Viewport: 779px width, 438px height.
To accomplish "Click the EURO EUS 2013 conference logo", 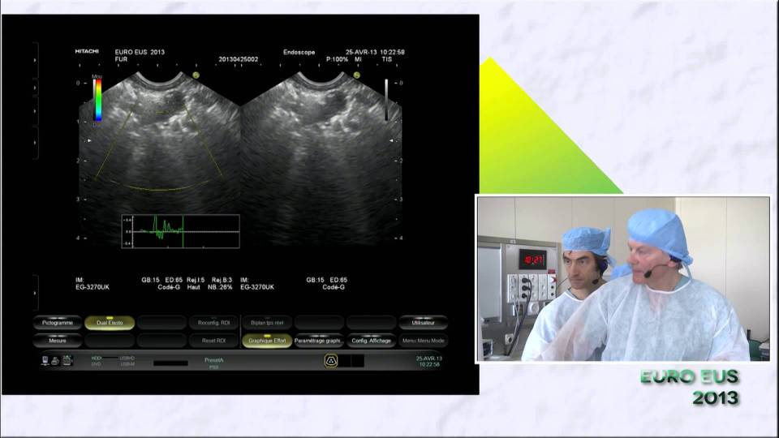I will tap(690, 388).
